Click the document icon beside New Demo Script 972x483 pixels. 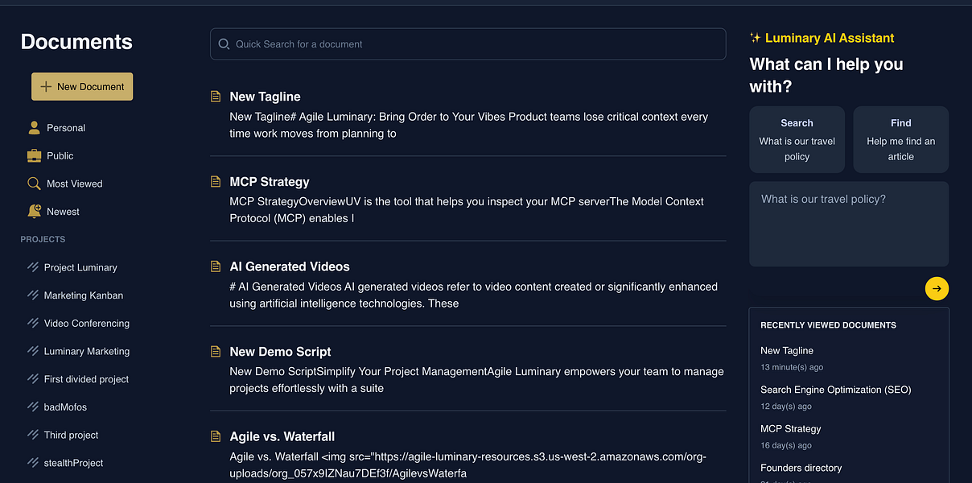coord(216,352)
